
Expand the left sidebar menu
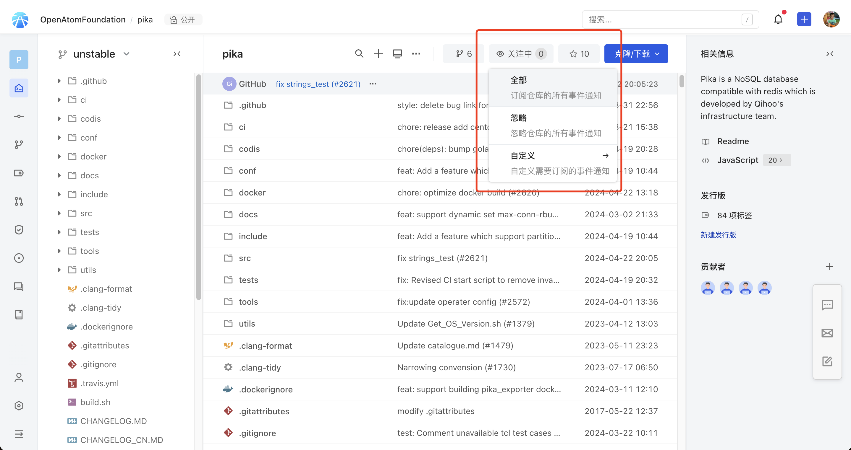pos(19,434)
